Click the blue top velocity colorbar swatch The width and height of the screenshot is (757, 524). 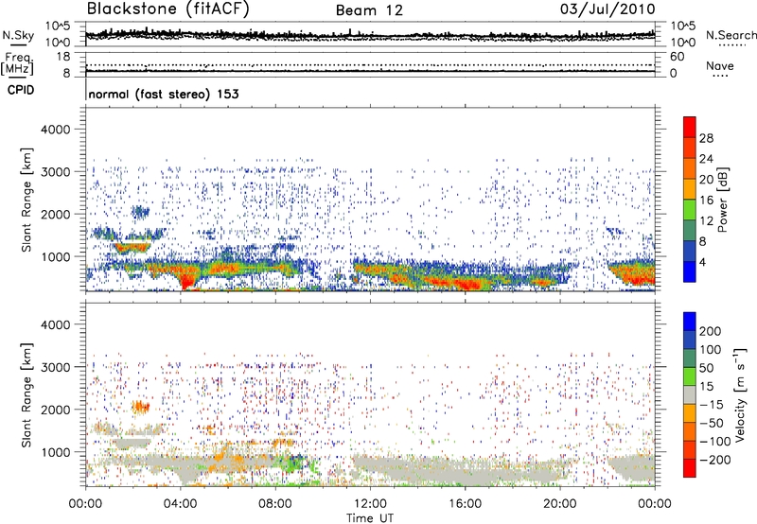click(x=690, y=322)
